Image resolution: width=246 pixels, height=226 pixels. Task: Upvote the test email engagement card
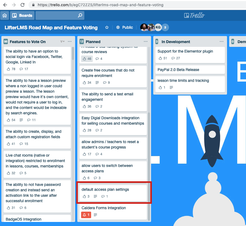pos(87,106)
